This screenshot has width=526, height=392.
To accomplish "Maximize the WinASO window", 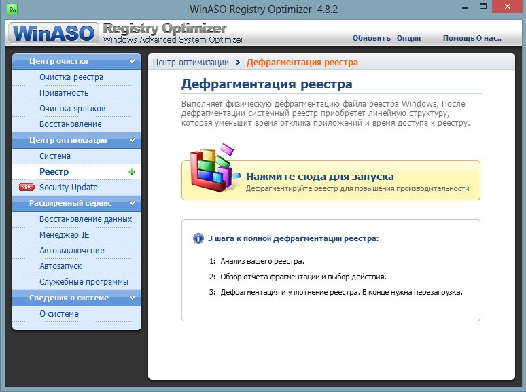I will pos(483,7).
